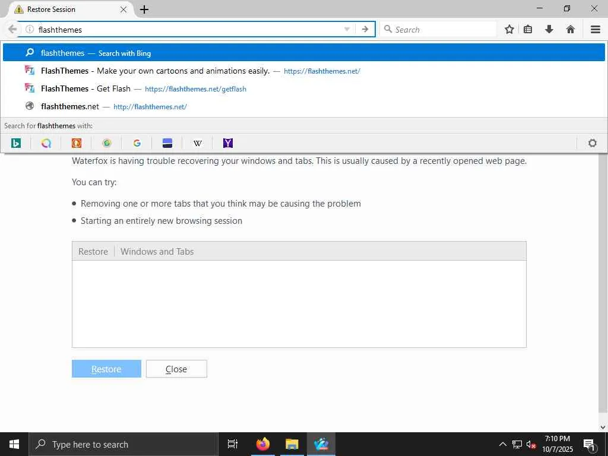Close the Restore Session tab

[123, 9]
